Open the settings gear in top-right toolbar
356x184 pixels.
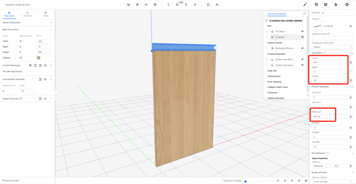click(x=347, y=5)
